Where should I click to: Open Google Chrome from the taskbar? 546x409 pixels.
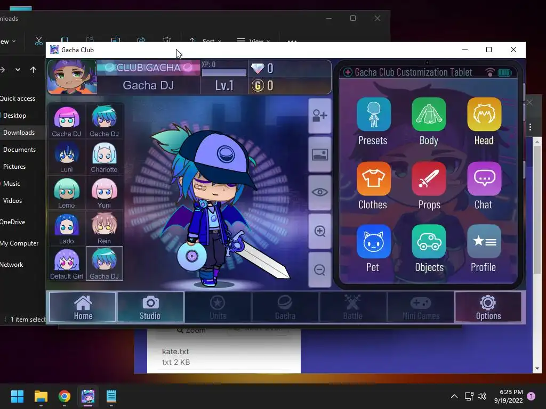[x=65, y=396]
